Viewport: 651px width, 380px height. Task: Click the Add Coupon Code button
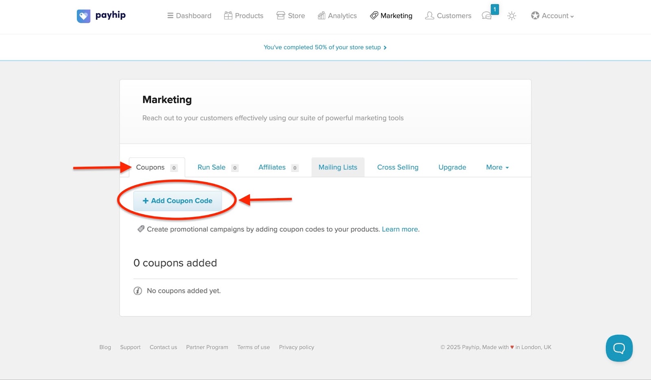tap(177, 201)
